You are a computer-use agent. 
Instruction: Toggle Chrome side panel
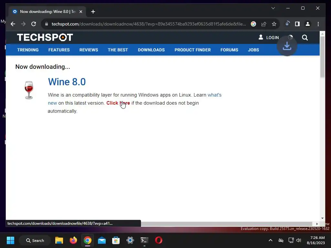pyautogui.click(x=297, y=24)
